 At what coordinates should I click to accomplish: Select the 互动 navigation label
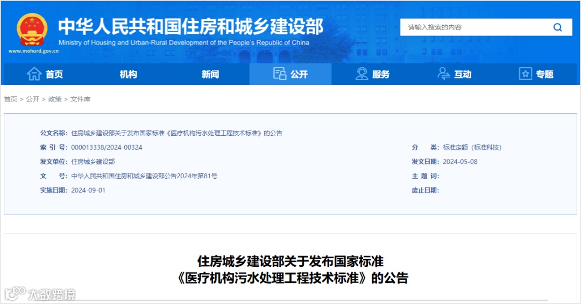pos(463,74)
